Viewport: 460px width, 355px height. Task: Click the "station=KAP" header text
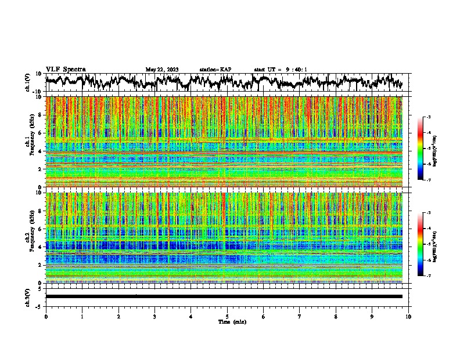(x=215, y=70)
